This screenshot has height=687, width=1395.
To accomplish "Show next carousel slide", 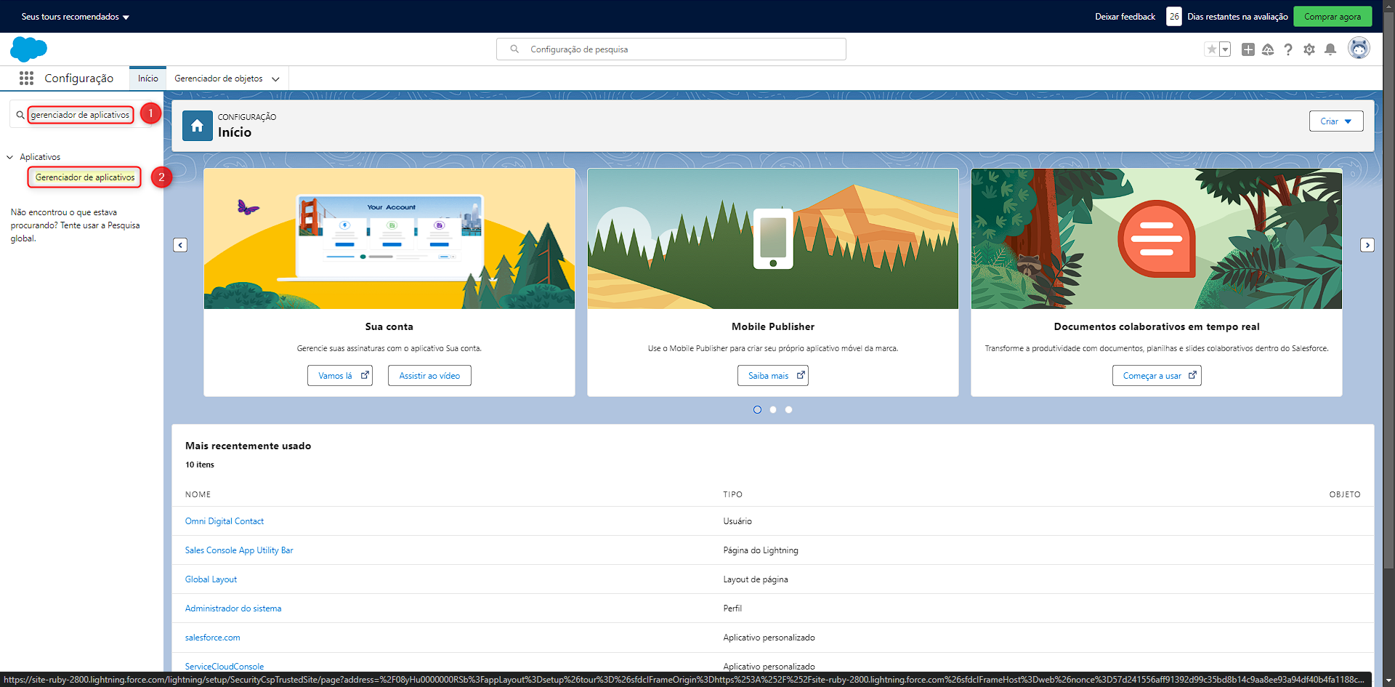I will (x=1367, y=245).
